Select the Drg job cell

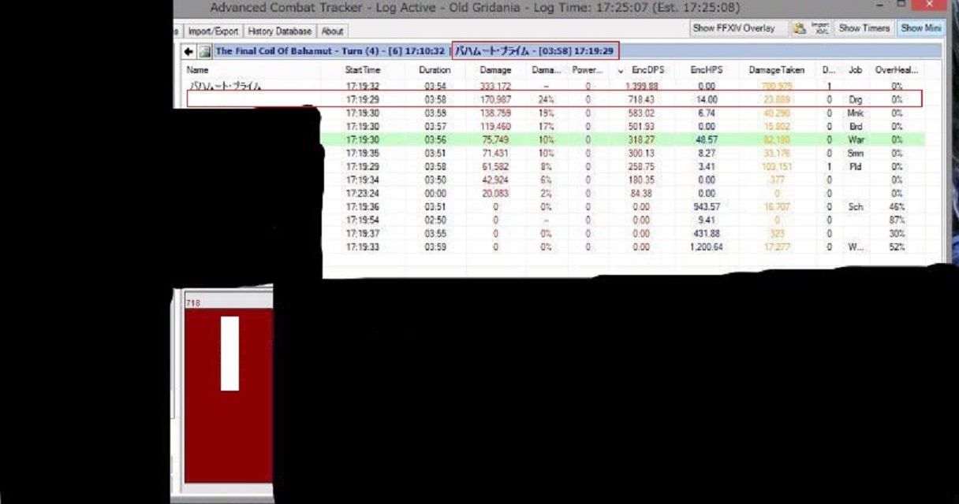(856, 100)
